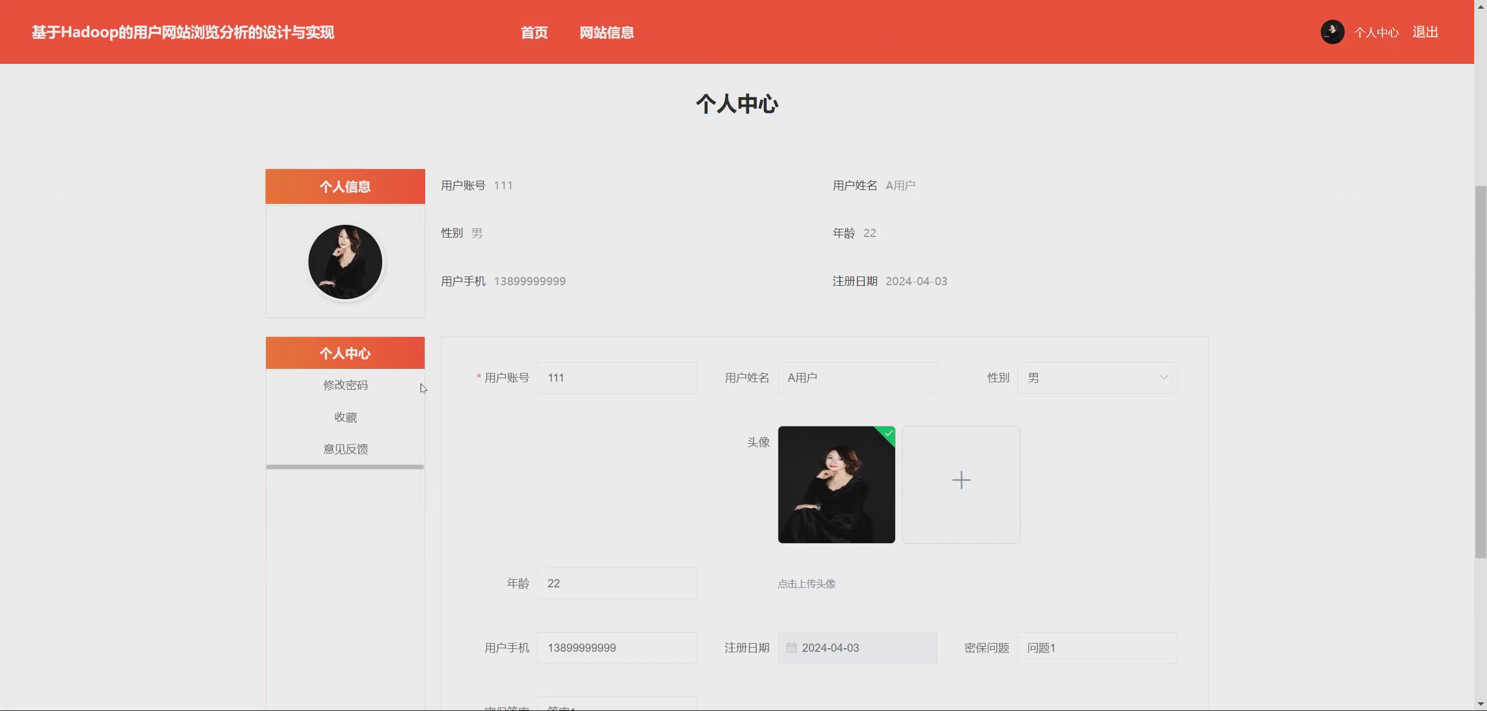Expand the gender selector showing 男
This screenshot has width=1487, height=711.
pos(1097,378)
